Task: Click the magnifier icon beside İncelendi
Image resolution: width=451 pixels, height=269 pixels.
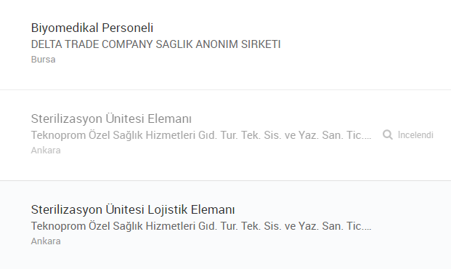Action: click(x=387, y=134)
